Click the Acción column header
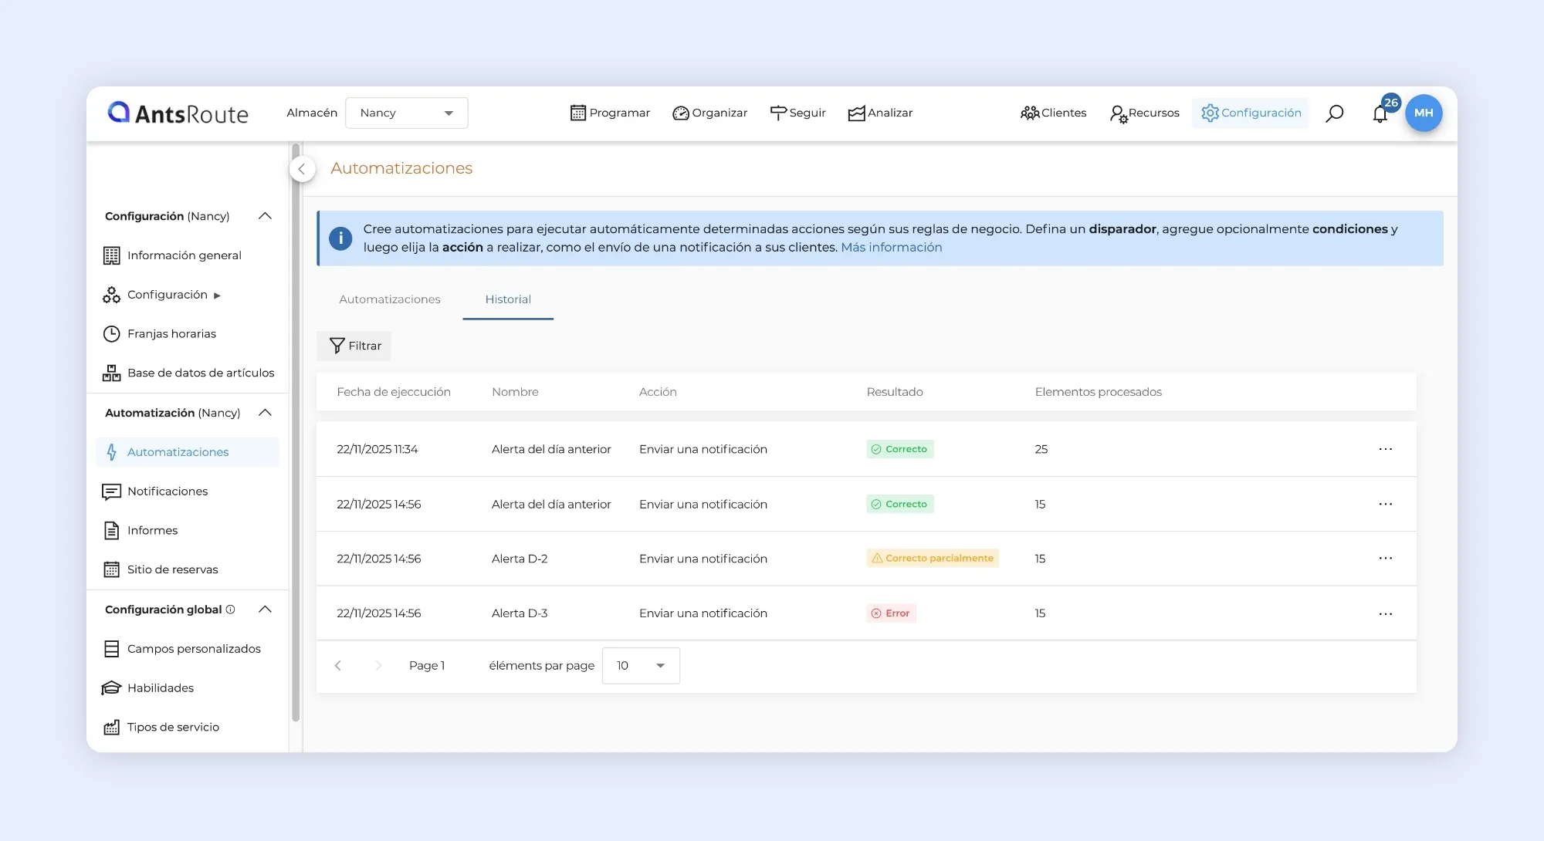 (x=658, y=392)
